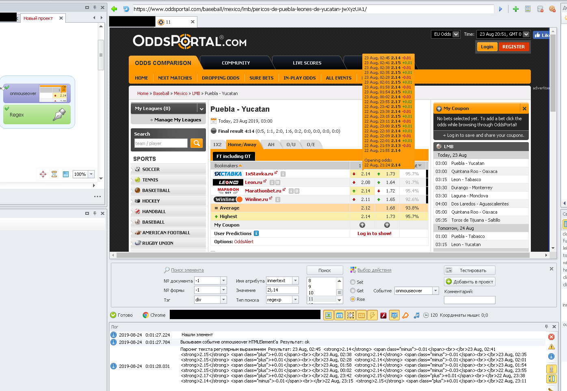This screenshot has width=567, height=391.
Task: Open the EU Odds format dropdown
Action: [x=445, y=35]
